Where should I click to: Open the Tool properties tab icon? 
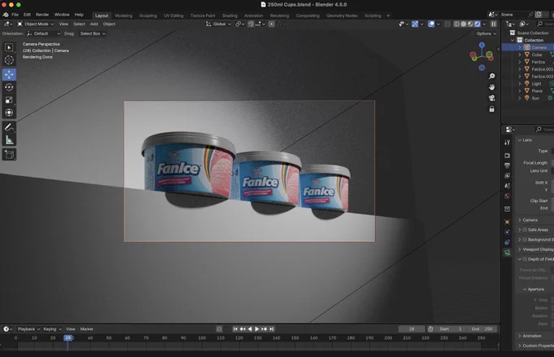pos(508,143)
